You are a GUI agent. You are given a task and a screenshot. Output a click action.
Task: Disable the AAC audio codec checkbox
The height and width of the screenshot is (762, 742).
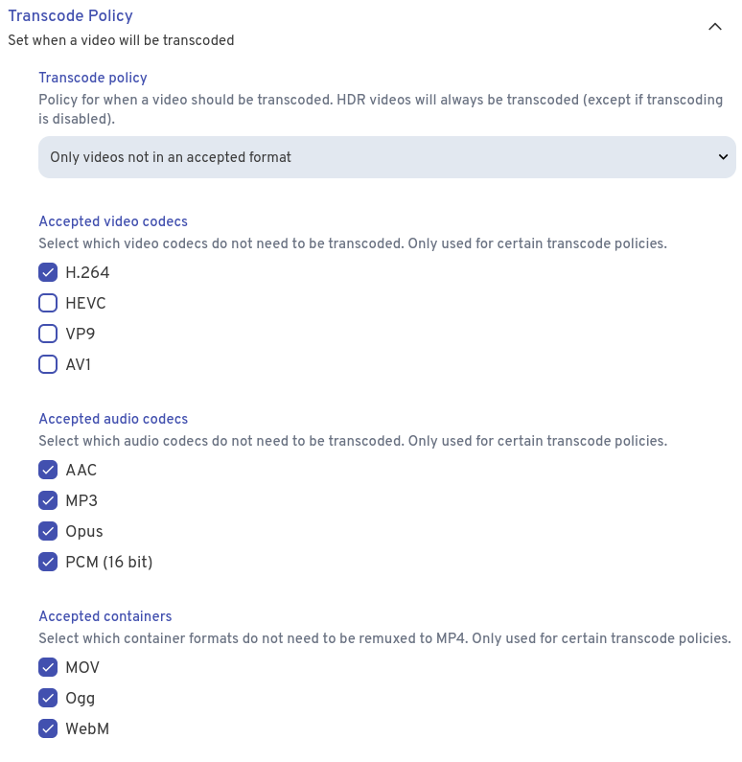pos(48,471)
